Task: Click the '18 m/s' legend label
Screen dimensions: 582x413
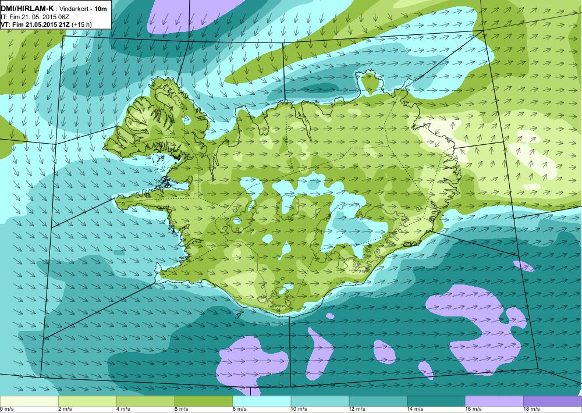Action: tap(532, 410)
